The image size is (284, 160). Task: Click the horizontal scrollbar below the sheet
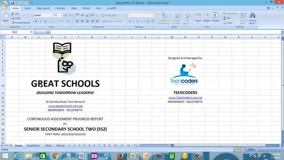coord(225,145)
